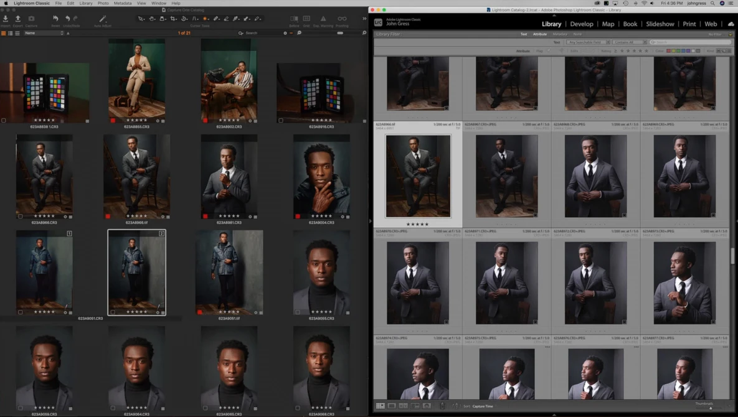Click the Lightroom filter search field
This screenshot has height=417, width=738.
pos(691,42)
